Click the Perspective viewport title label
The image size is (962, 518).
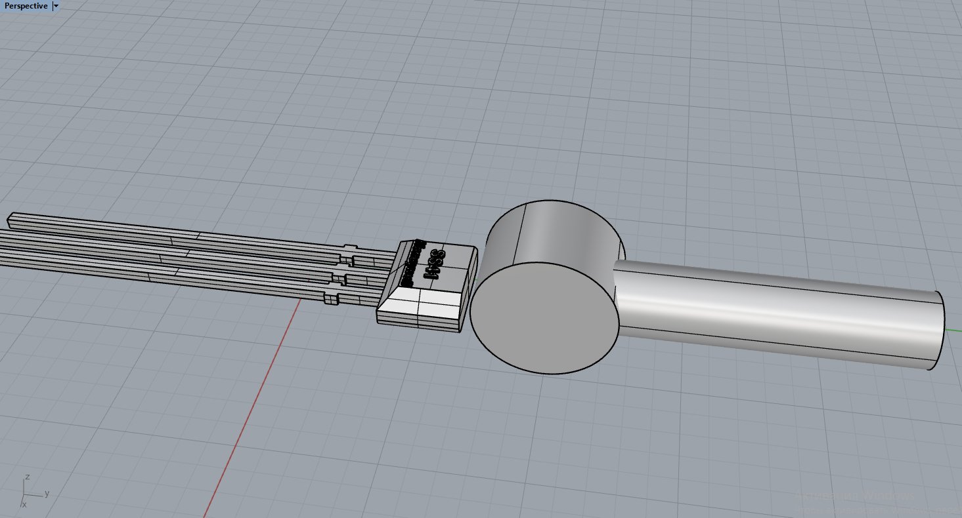point(26,6)
